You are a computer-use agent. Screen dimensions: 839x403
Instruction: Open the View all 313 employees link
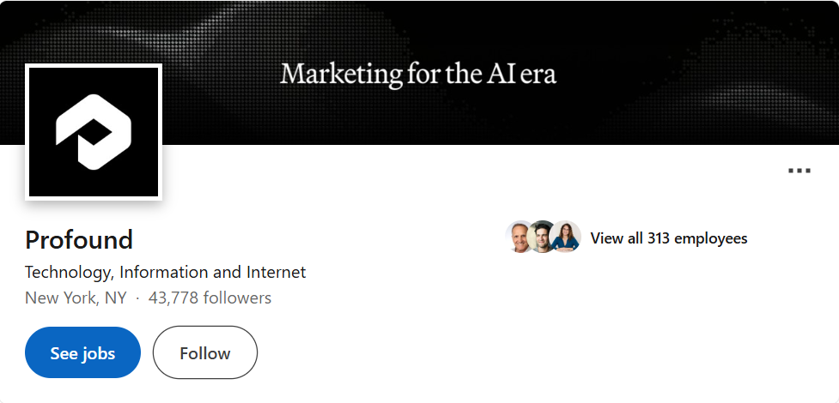click(x=668, y=238)
